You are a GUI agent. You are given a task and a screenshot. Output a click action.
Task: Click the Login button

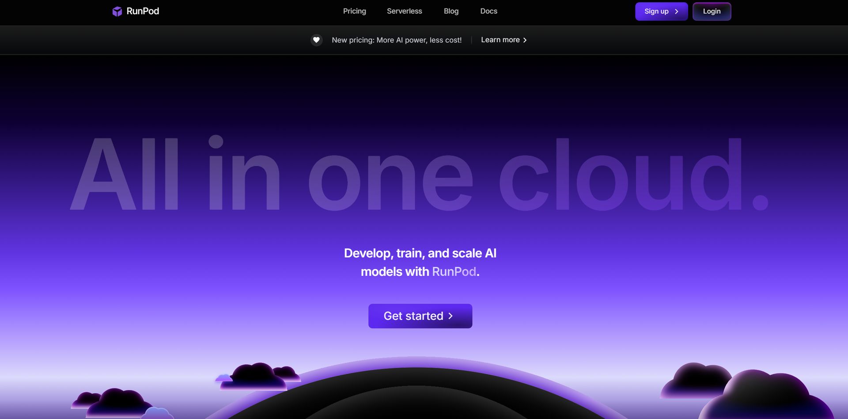coord(712,11)
